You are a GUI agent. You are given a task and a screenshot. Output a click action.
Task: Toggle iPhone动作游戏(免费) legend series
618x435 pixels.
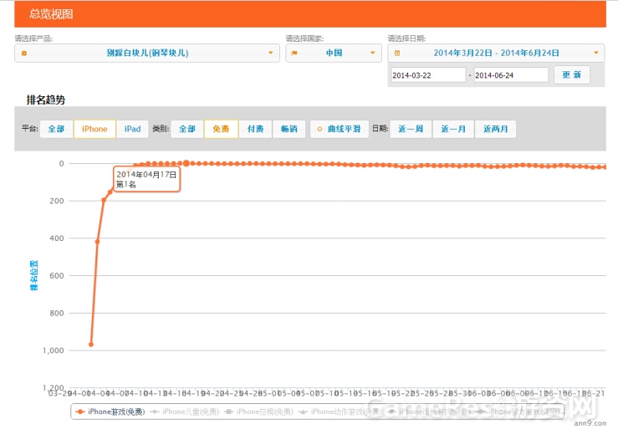tap(340, 412)
